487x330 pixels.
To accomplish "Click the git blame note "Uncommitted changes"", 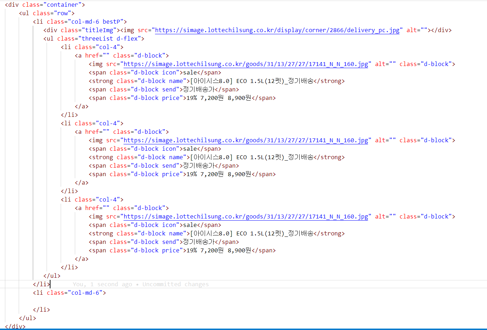I will coord(175,284).
